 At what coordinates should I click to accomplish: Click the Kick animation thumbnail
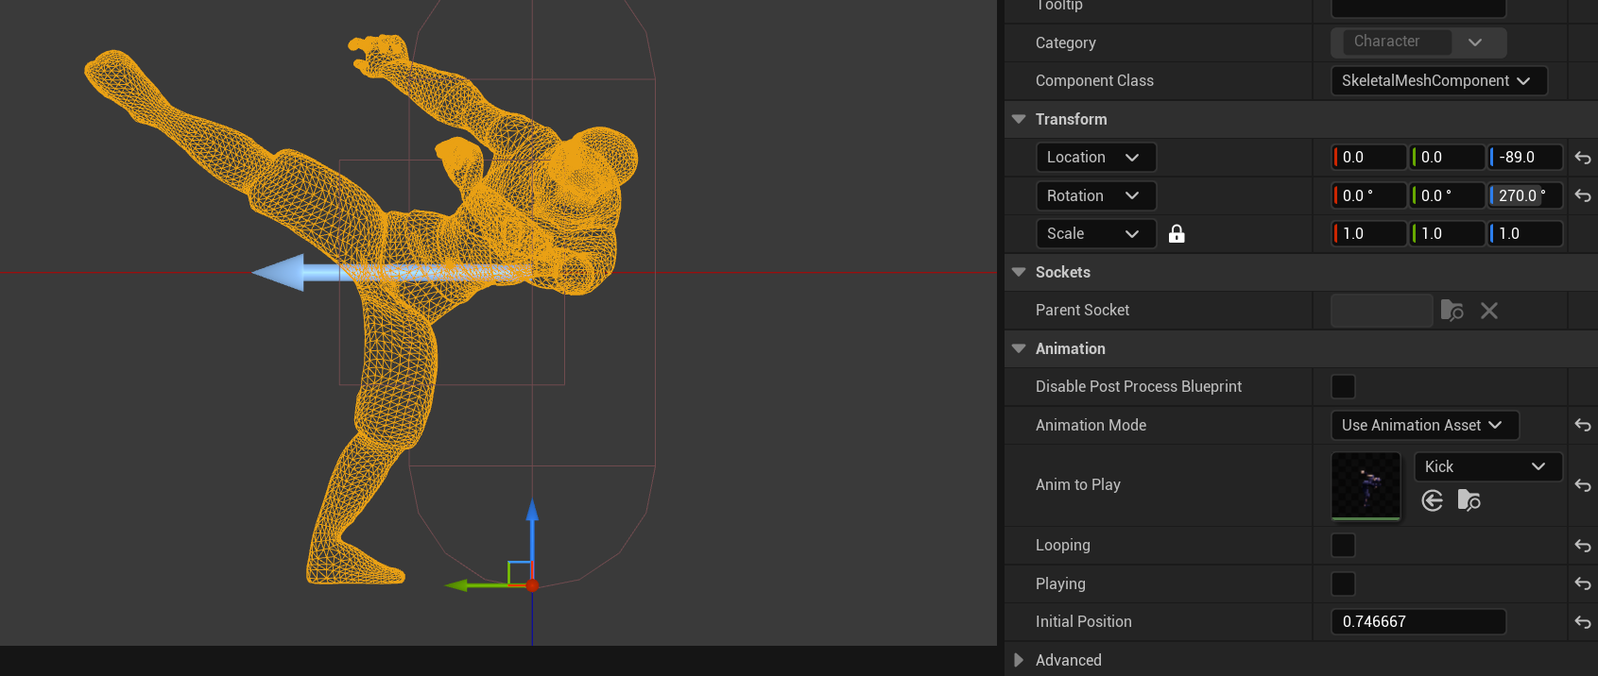tap(1366, 486)
